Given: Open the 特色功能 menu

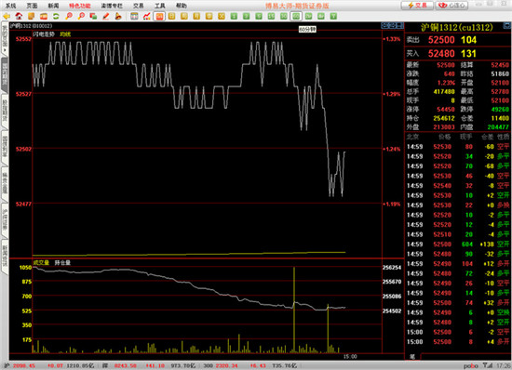Looking at the screenshot, I should coord(80,6).
